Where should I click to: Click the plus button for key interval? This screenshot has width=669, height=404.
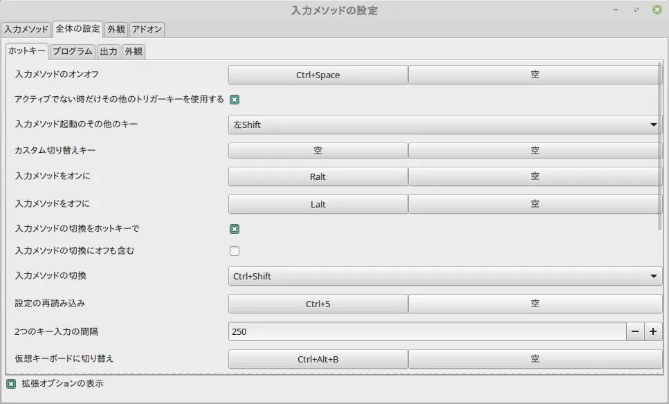pos(653,331)
